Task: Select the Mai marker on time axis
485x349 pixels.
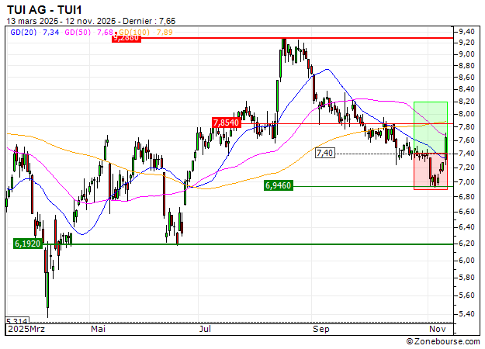Action: click(98, 330)
